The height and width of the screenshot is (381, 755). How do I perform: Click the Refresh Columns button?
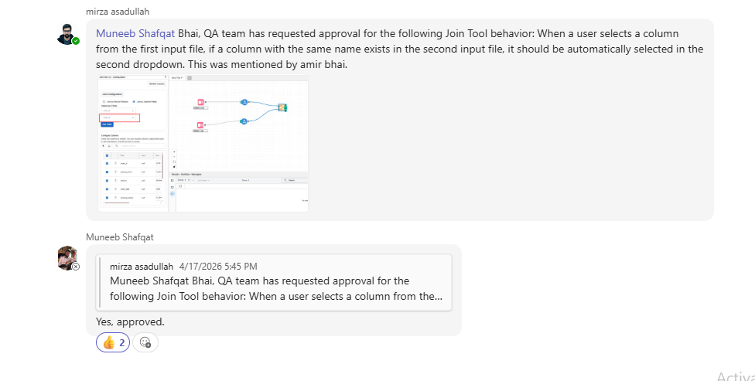click(156, 83)
